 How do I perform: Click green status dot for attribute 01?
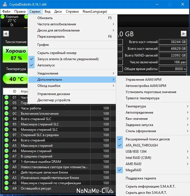(6, 98)
